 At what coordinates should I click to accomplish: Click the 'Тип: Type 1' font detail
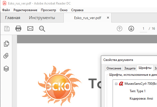(x=138, y=91)
